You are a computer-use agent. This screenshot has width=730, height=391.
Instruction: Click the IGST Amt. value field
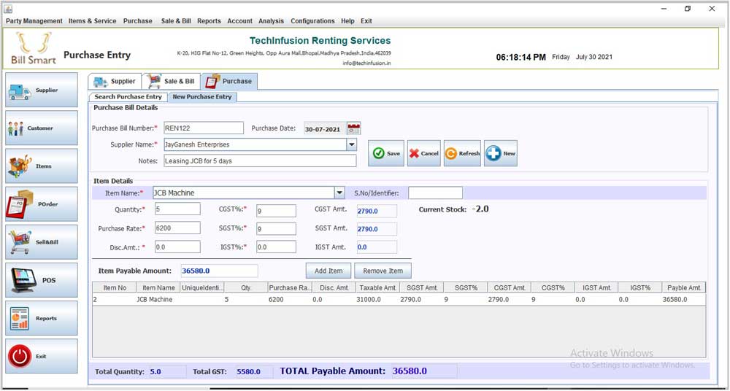pyautogui.click(x=377, y=247)
